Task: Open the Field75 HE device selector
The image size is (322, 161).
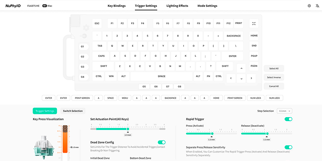Action: coord(33,6)
